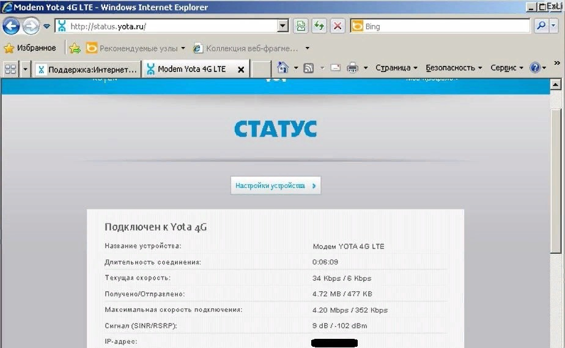Click the Yota icon in address bar
The width and height of the screenshot is (565, 348).
click(62, 26)
